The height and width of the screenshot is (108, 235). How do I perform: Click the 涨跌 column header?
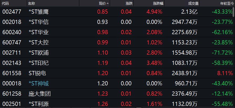point(129,3)
